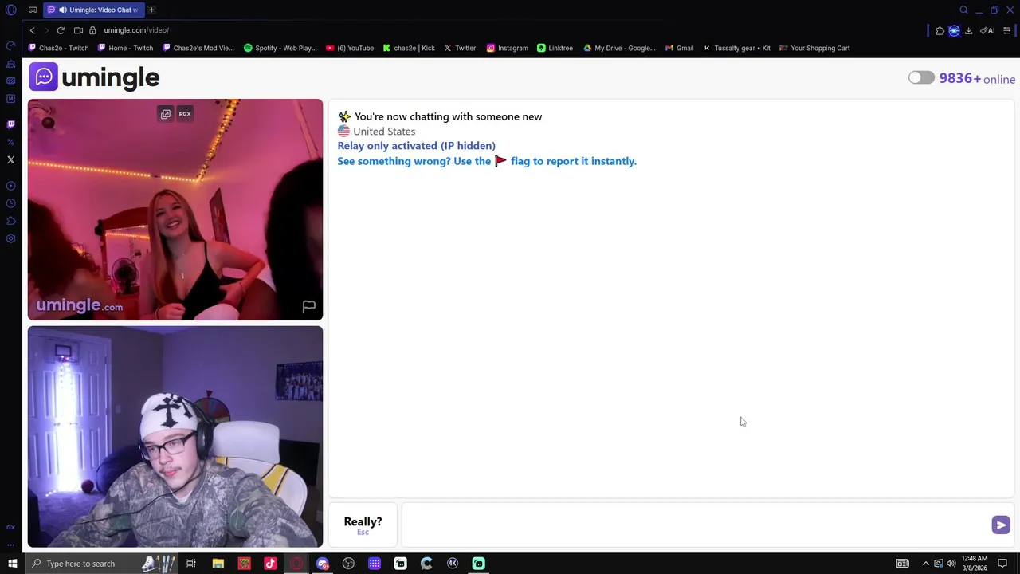This screenshot has height=574, width=1020.
Task: Open the Your Shopping Cart bookmark
Action: (x=814, y=48)
